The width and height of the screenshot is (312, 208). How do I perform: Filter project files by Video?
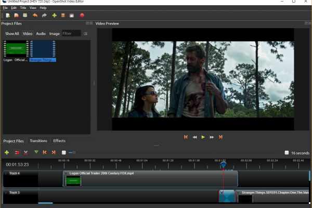pos(28,34)
